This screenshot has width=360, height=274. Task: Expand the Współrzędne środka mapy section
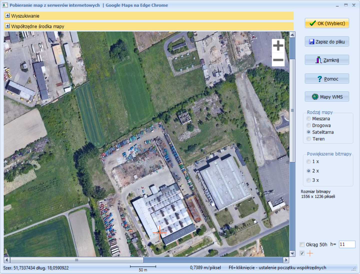[7, 26]
